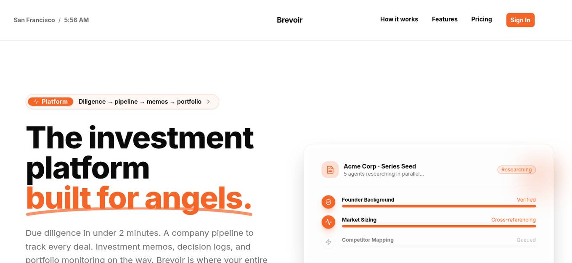The image size is (572, 263).
Task: Click the chevron at the end of the banner
Action: (x=208, y=101)
